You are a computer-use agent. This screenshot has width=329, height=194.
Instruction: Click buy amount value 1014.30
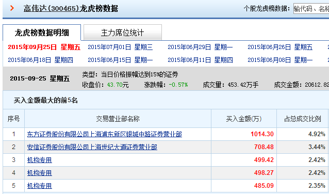(x=262, y=134)
